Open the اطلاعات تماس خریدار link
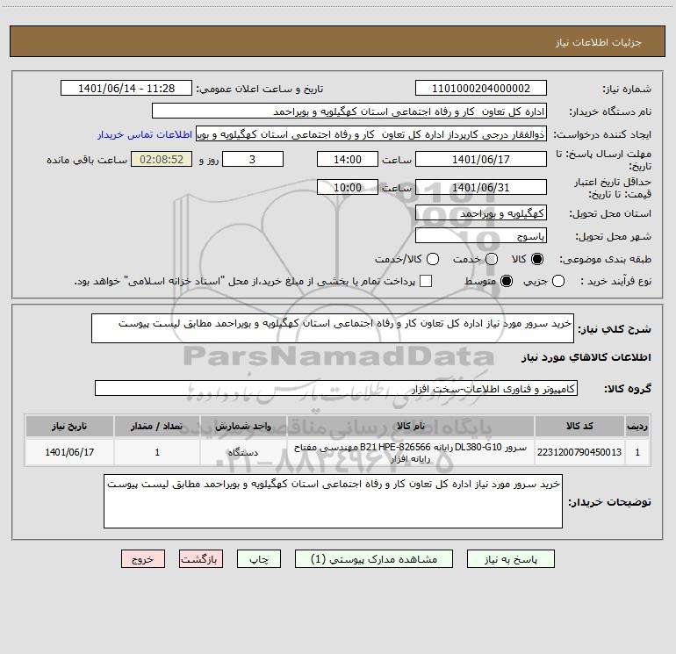Viewport: 676px width, 654px height. click(145, 134)
